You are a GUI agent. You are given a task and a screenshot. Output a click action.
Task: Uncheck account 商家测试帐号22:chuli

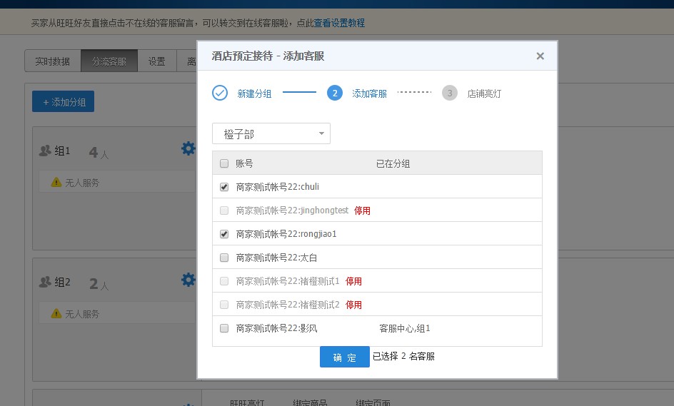click(224, 187)
